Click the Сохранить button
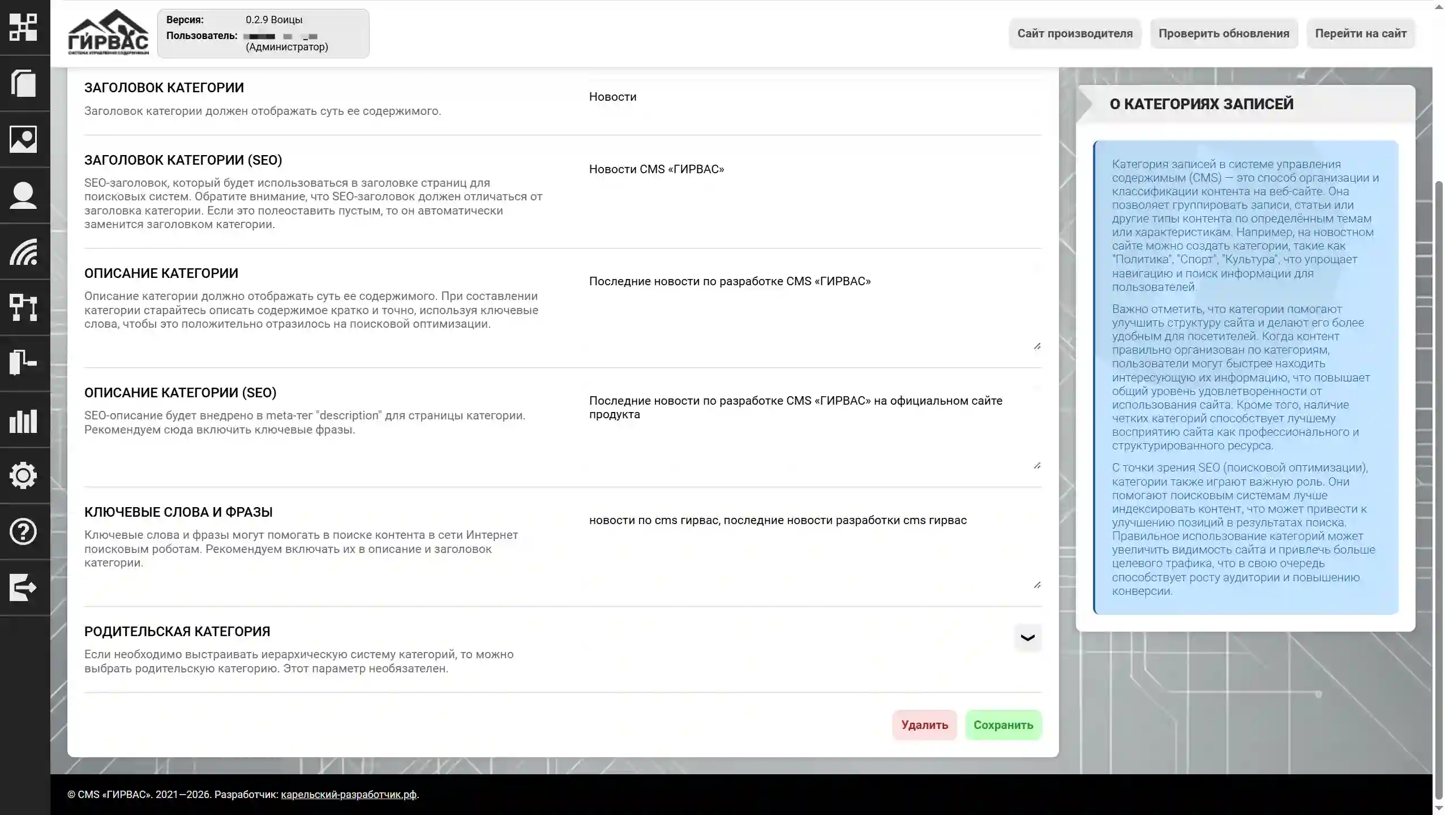1445x815 pixels. [1004, 725]
